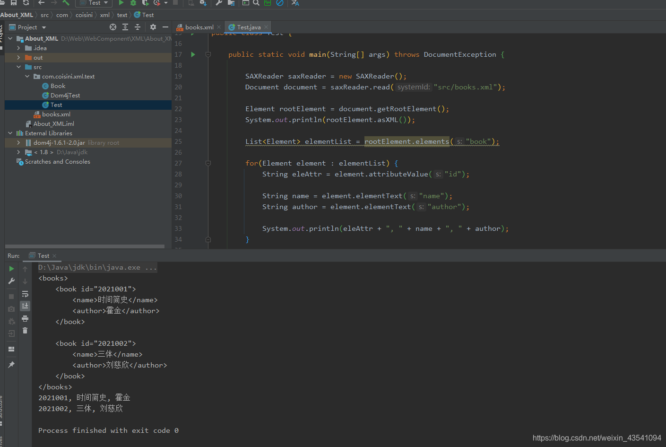Collapse the com.coisini.xml.text package
666x447 pixels.
tap(27, 76)
